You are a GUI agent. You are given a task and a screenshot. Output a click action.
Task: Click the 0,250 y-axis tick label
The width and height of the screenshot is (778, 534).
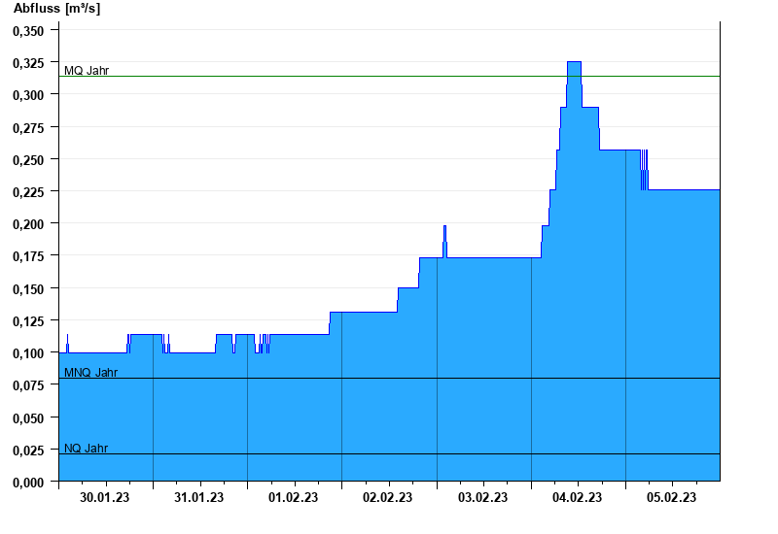pos(27,160)
